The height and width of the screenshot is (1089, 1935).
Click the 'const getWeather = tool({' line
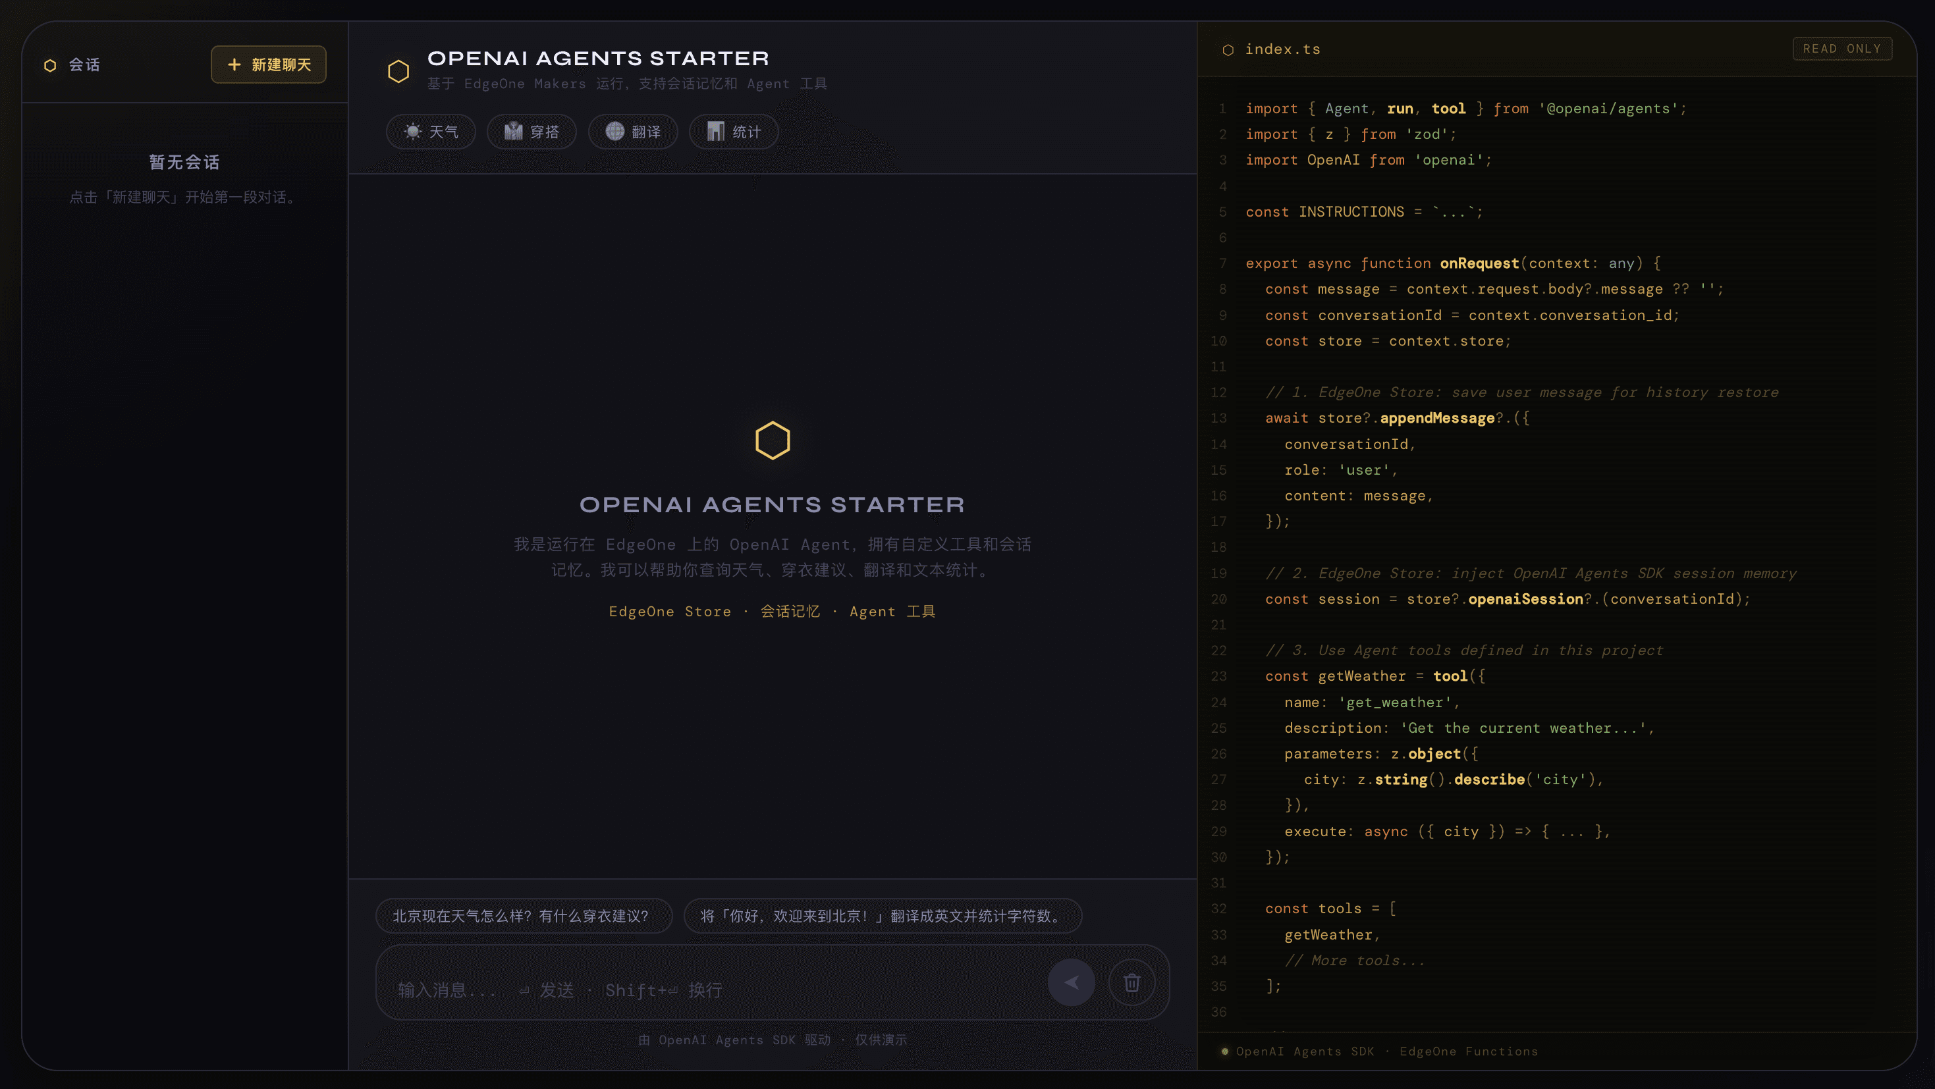(x=1375, y=676)
